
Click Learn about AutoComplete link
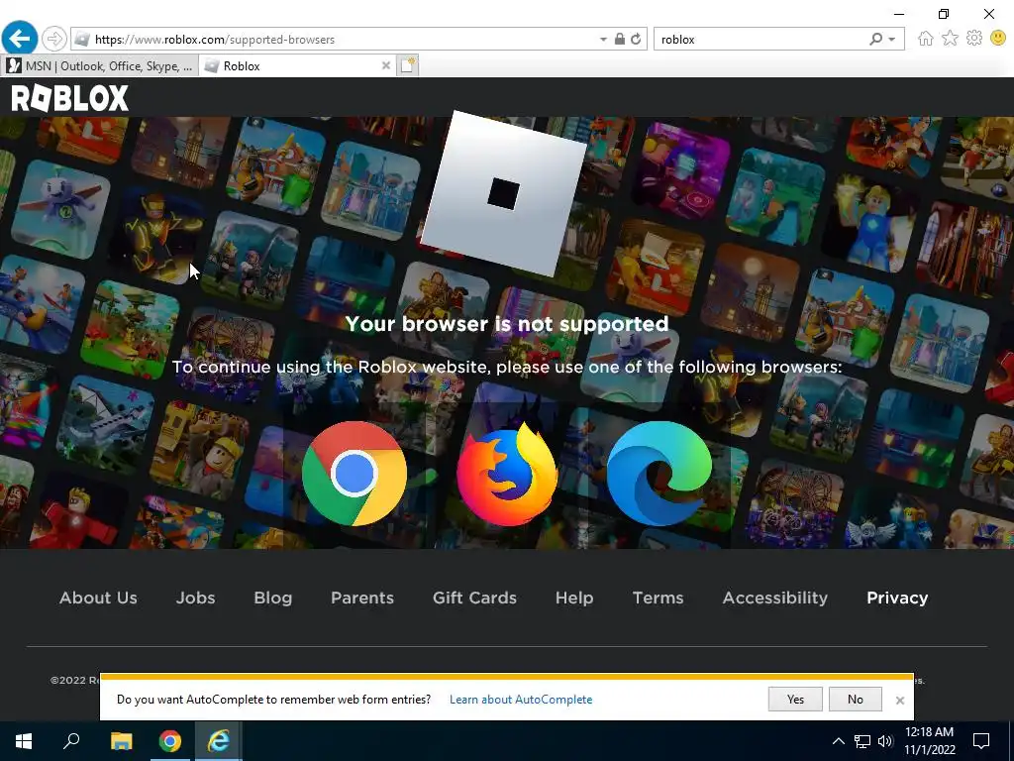[x=521, y=699]
